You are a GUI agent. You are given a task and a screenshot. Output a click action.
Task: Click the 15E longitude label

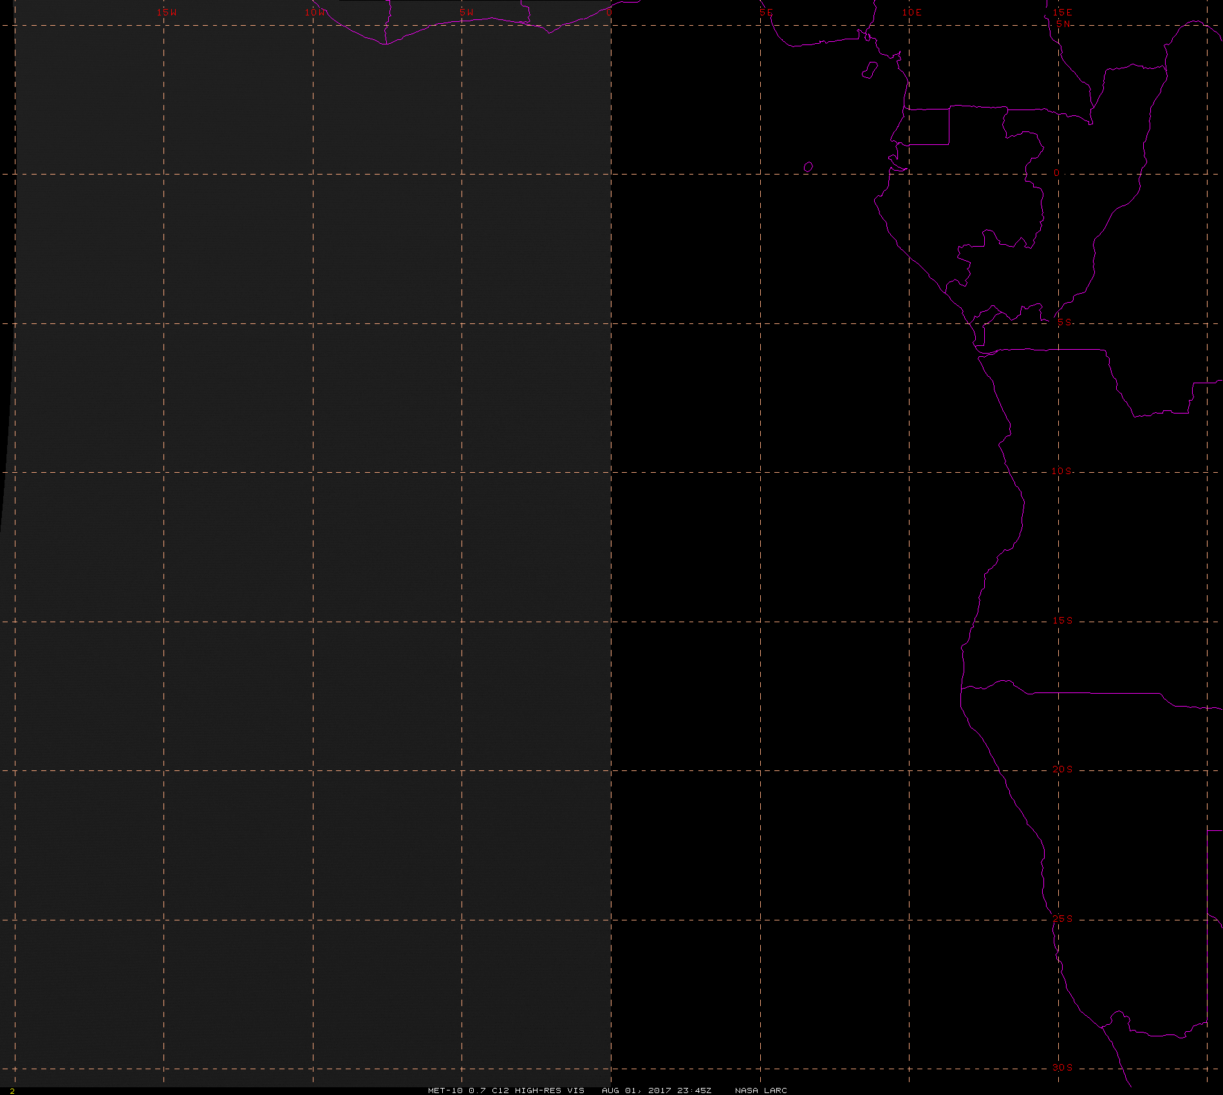point(1063,12)
